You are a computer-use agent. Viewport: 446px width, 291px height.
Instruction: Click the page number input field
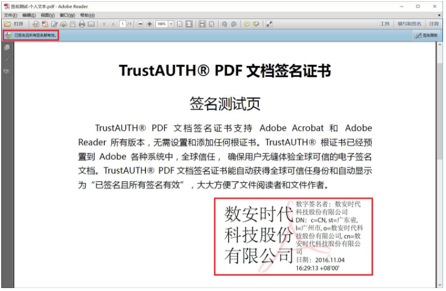click(123, 24)
